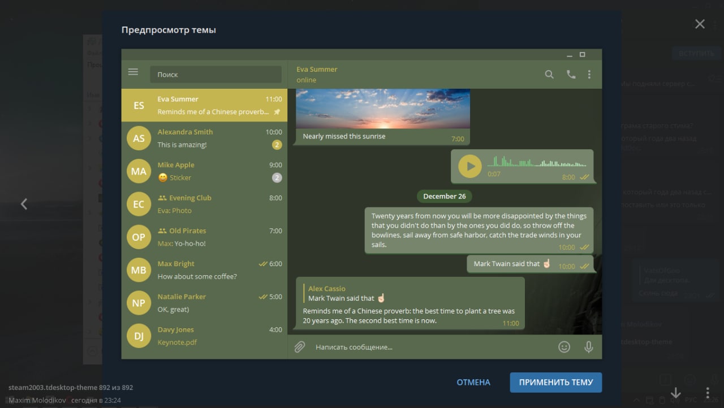Click the Поиск search field

(x=216, y=74)
